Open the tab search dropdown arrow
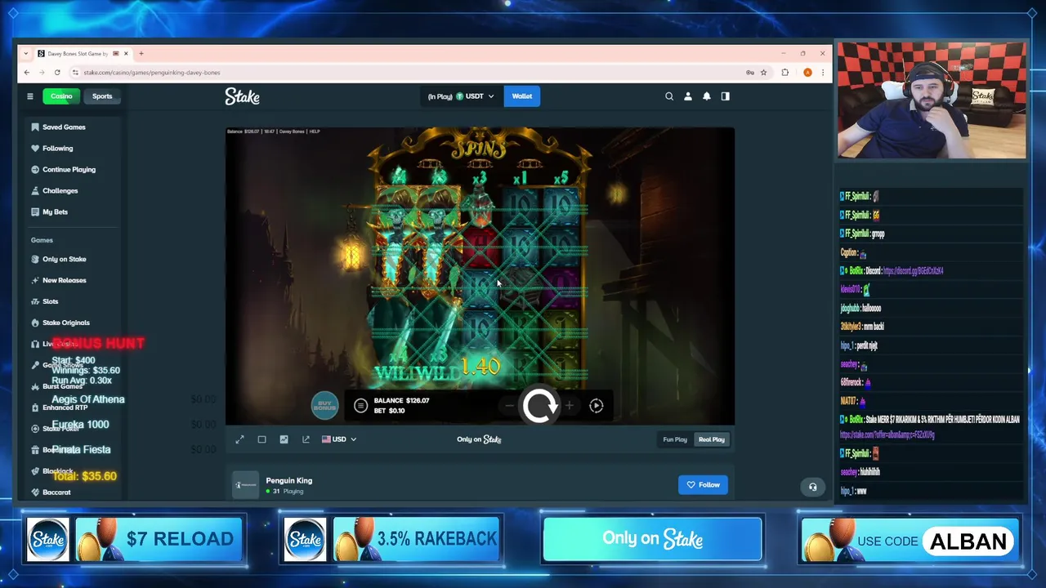Image resolution: width=1046 pixels, height=588 pixels. coord(25,54)
